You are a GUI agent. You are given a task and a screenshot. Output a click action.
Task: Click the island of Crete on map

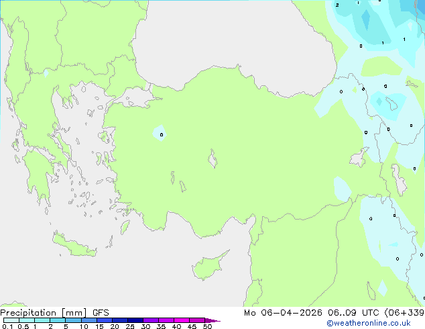point(74,245)
